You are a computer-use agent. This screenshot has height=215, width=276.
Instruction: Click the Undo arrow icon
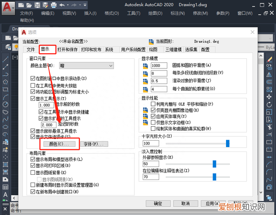pos(62,5)
